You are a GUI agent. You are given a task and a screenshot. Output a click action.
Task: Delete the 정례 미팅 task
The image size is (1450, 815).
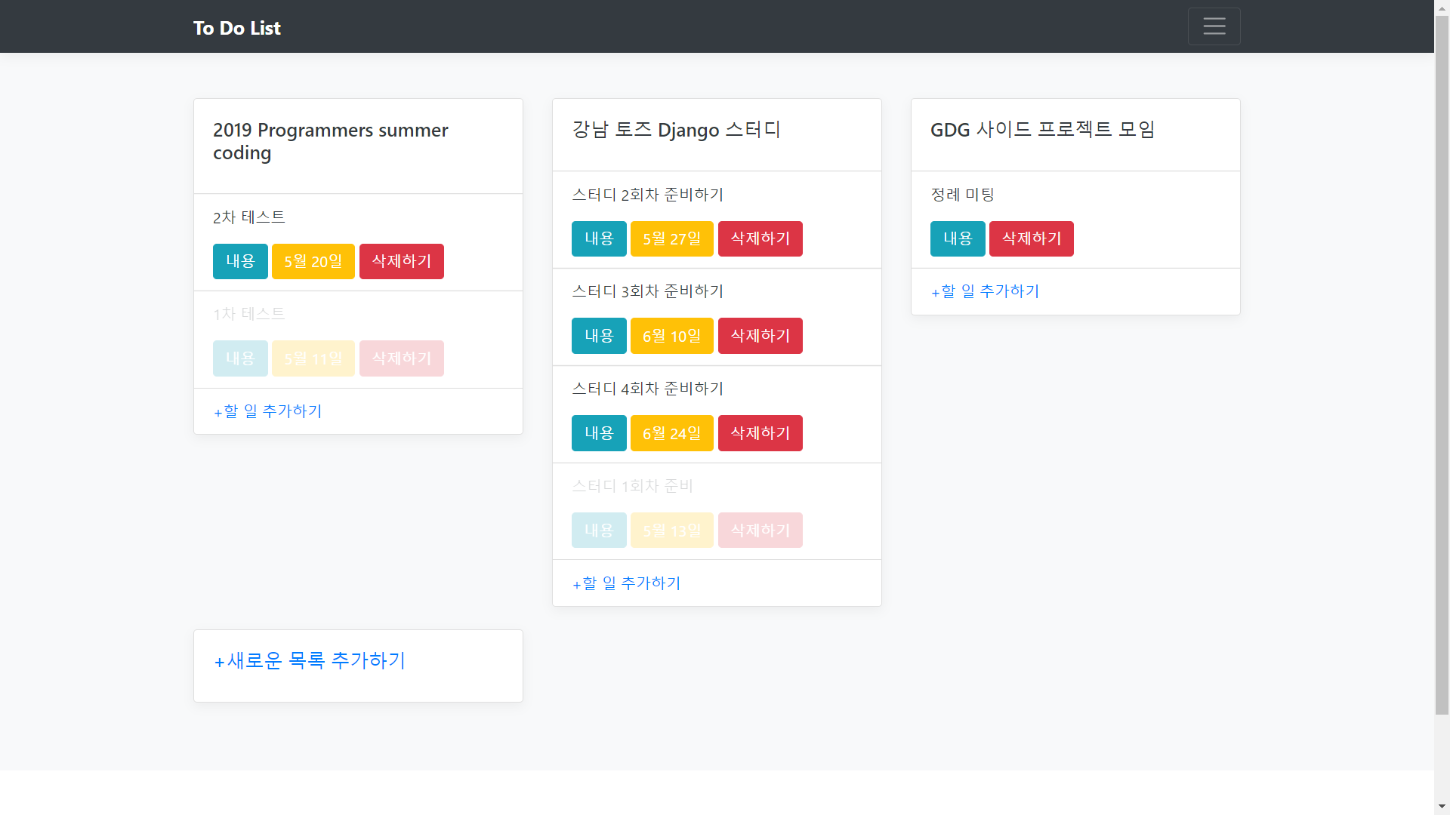1031,238
